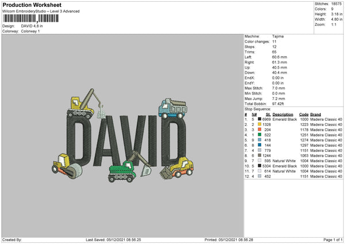Click the 'Stop Sequence:' heading
345x244 pixels.
pyautogui.click(x=258, y=109)
